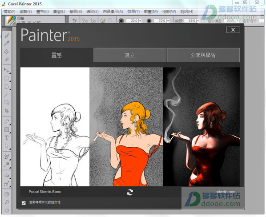Image resolution: width=266 pixels, height=217 pixels.
Task: Select the Magic Wand tool
Action: (x=7, y=95)
